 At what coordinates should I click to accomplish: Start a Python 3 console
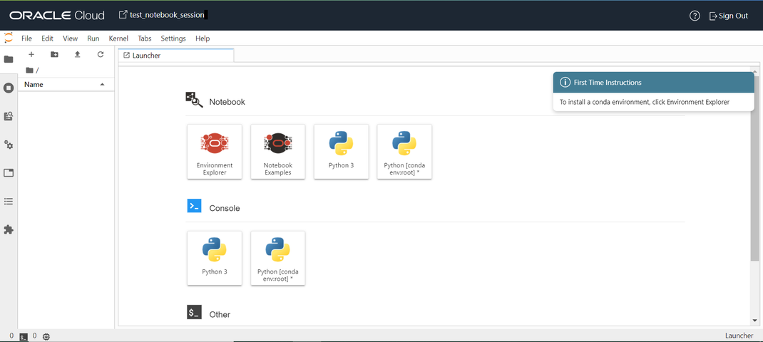click(x=215, y=258)
